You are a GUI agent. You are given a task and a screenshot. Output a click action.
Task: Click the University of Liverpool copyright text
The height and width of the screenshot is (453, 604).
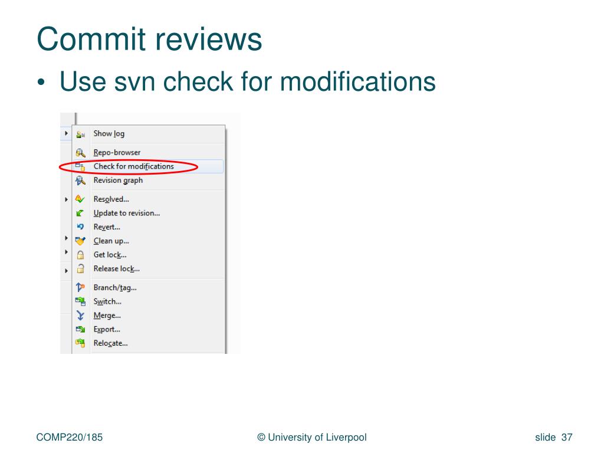pos(312,437)
